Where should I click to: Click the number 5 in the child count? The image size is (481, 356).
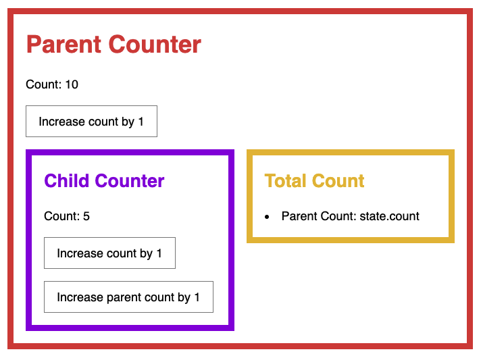[86, 216]
